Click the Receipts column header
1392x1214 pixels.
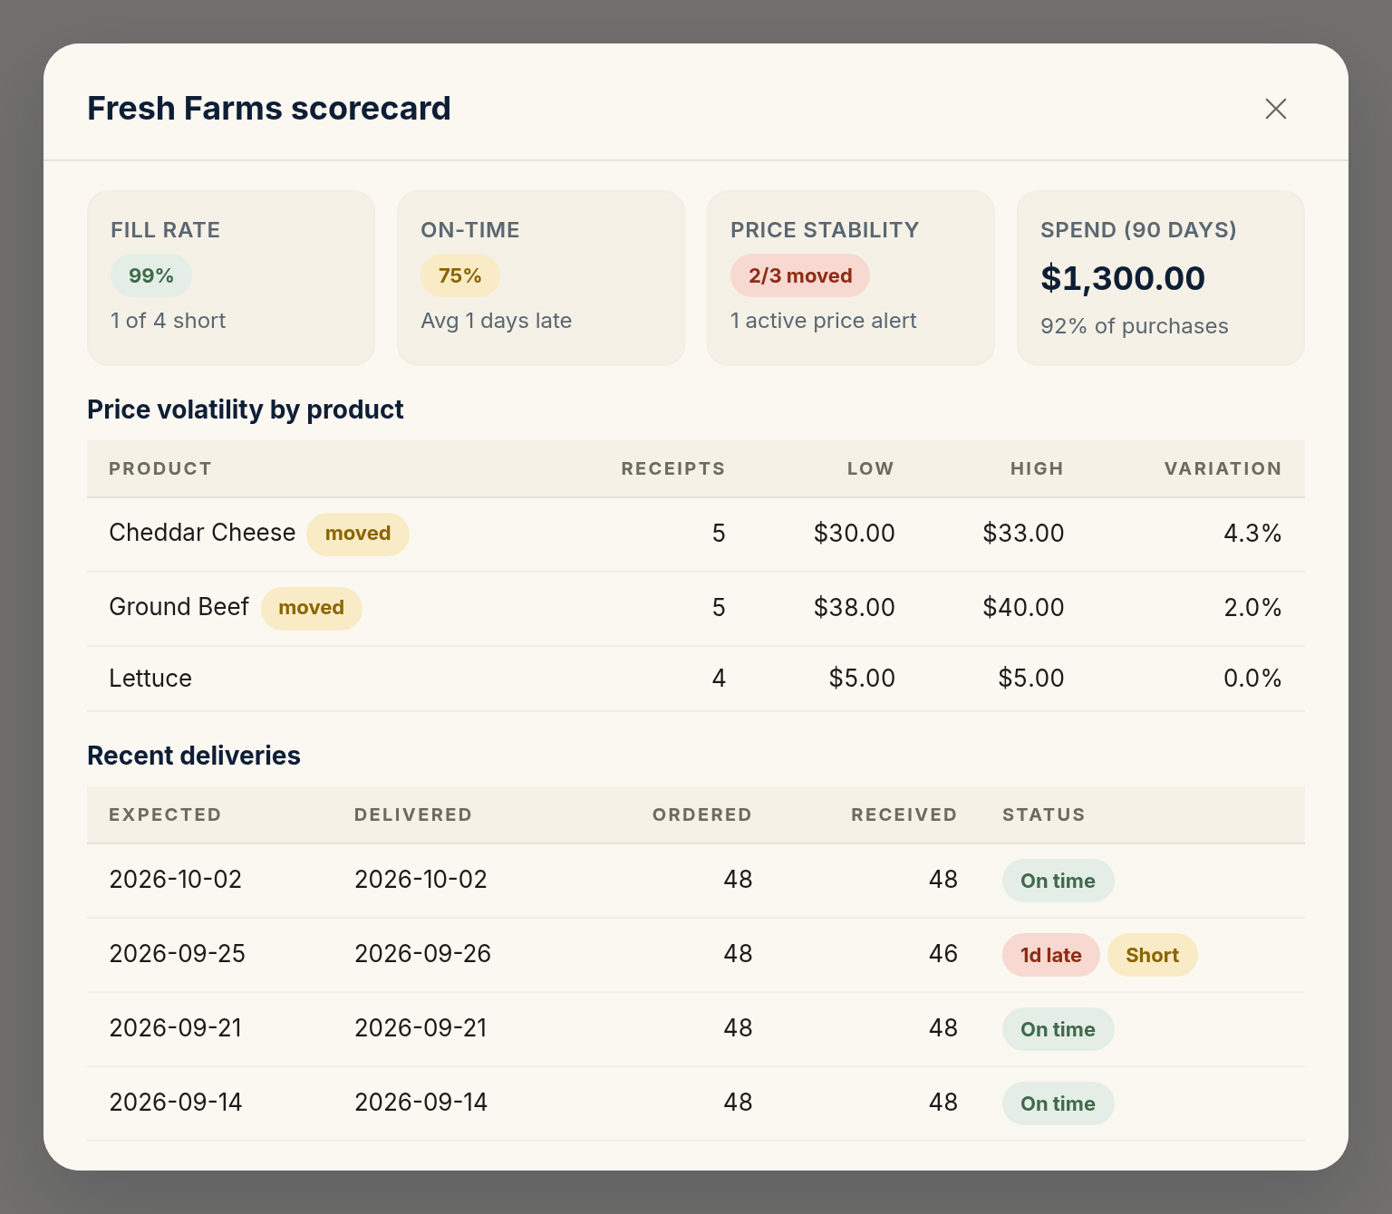click(672, 468)
